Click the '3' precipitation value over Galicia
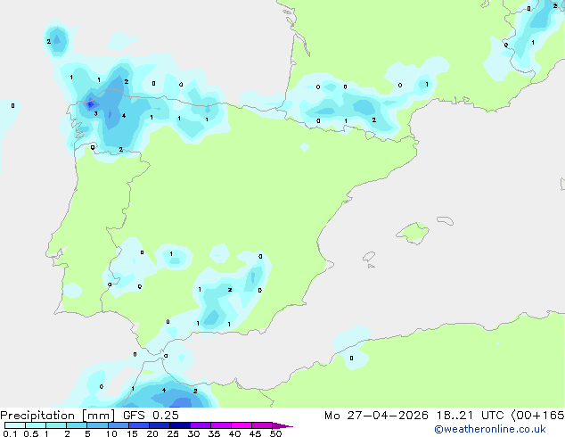The image size is (565, 437). point(95,113)
